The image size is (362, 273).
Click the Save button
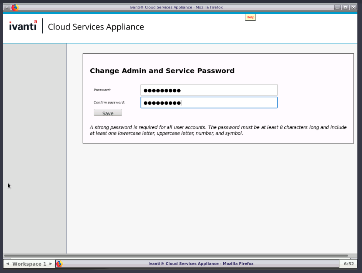coord(108,113)
